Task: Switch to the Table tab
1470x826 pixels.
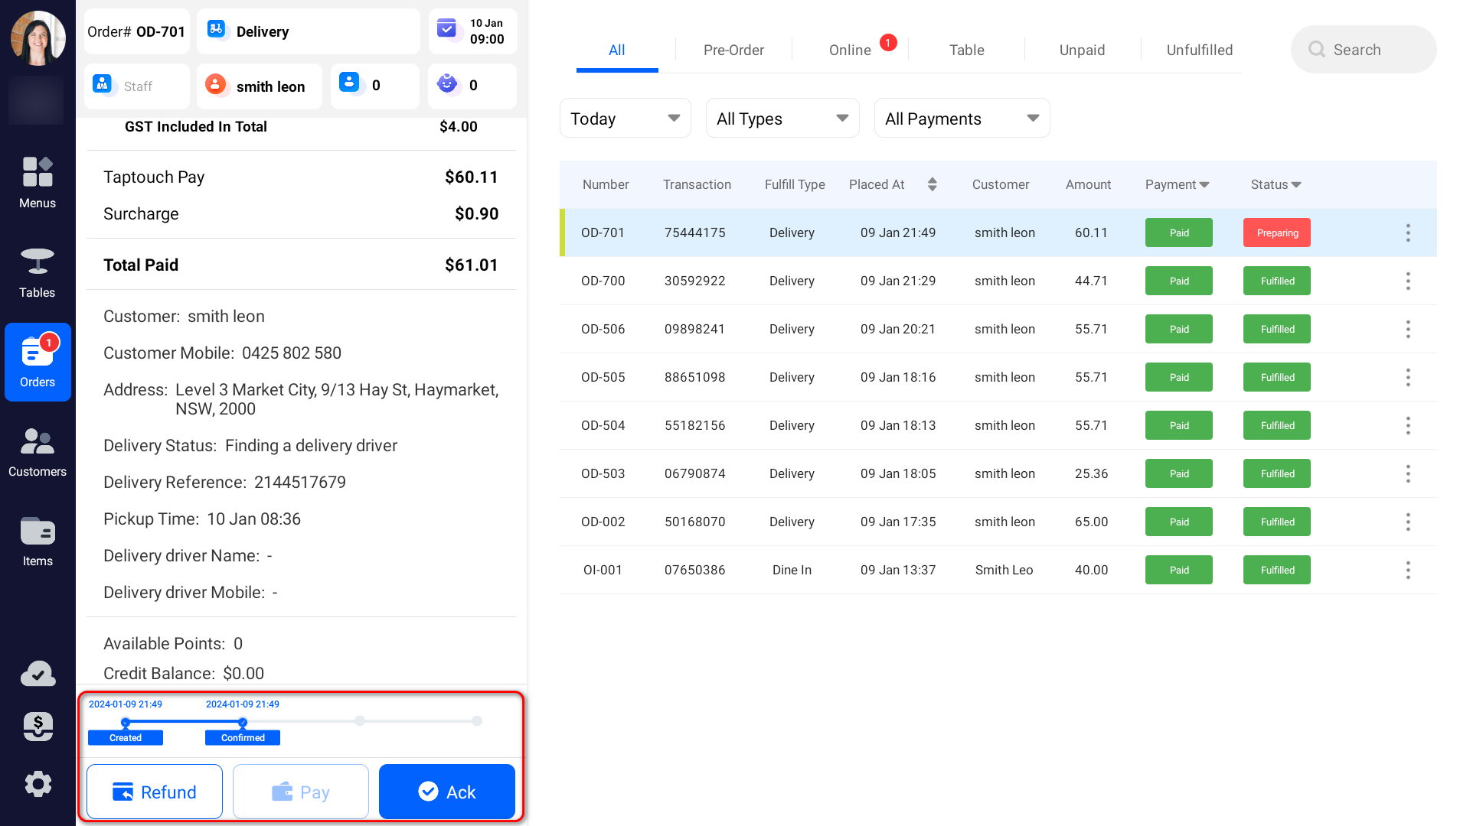Action: pos(966,50)
